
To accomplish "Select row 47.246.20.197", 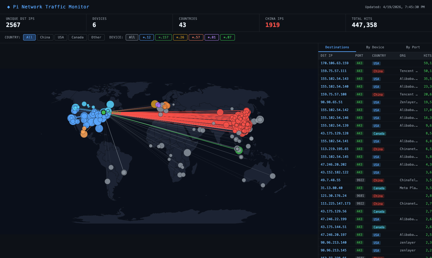I will tap(375, 235).
